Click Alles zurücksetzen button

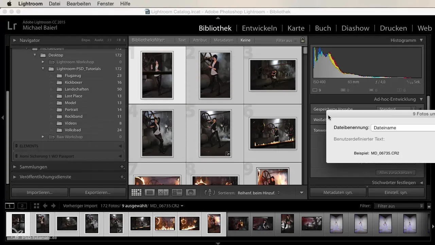(396, 173)
